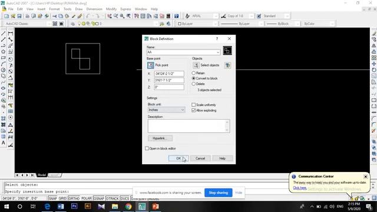Open the dimension style Copy of 1-8 dropdown

[x=252, y=16]
